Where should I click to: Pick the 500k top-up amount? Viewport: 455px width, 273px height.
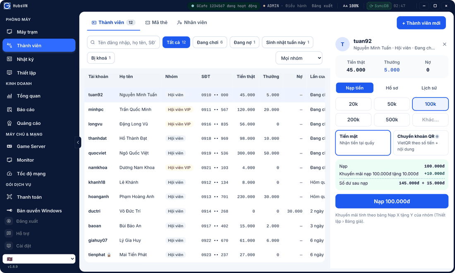pos(392,120)
